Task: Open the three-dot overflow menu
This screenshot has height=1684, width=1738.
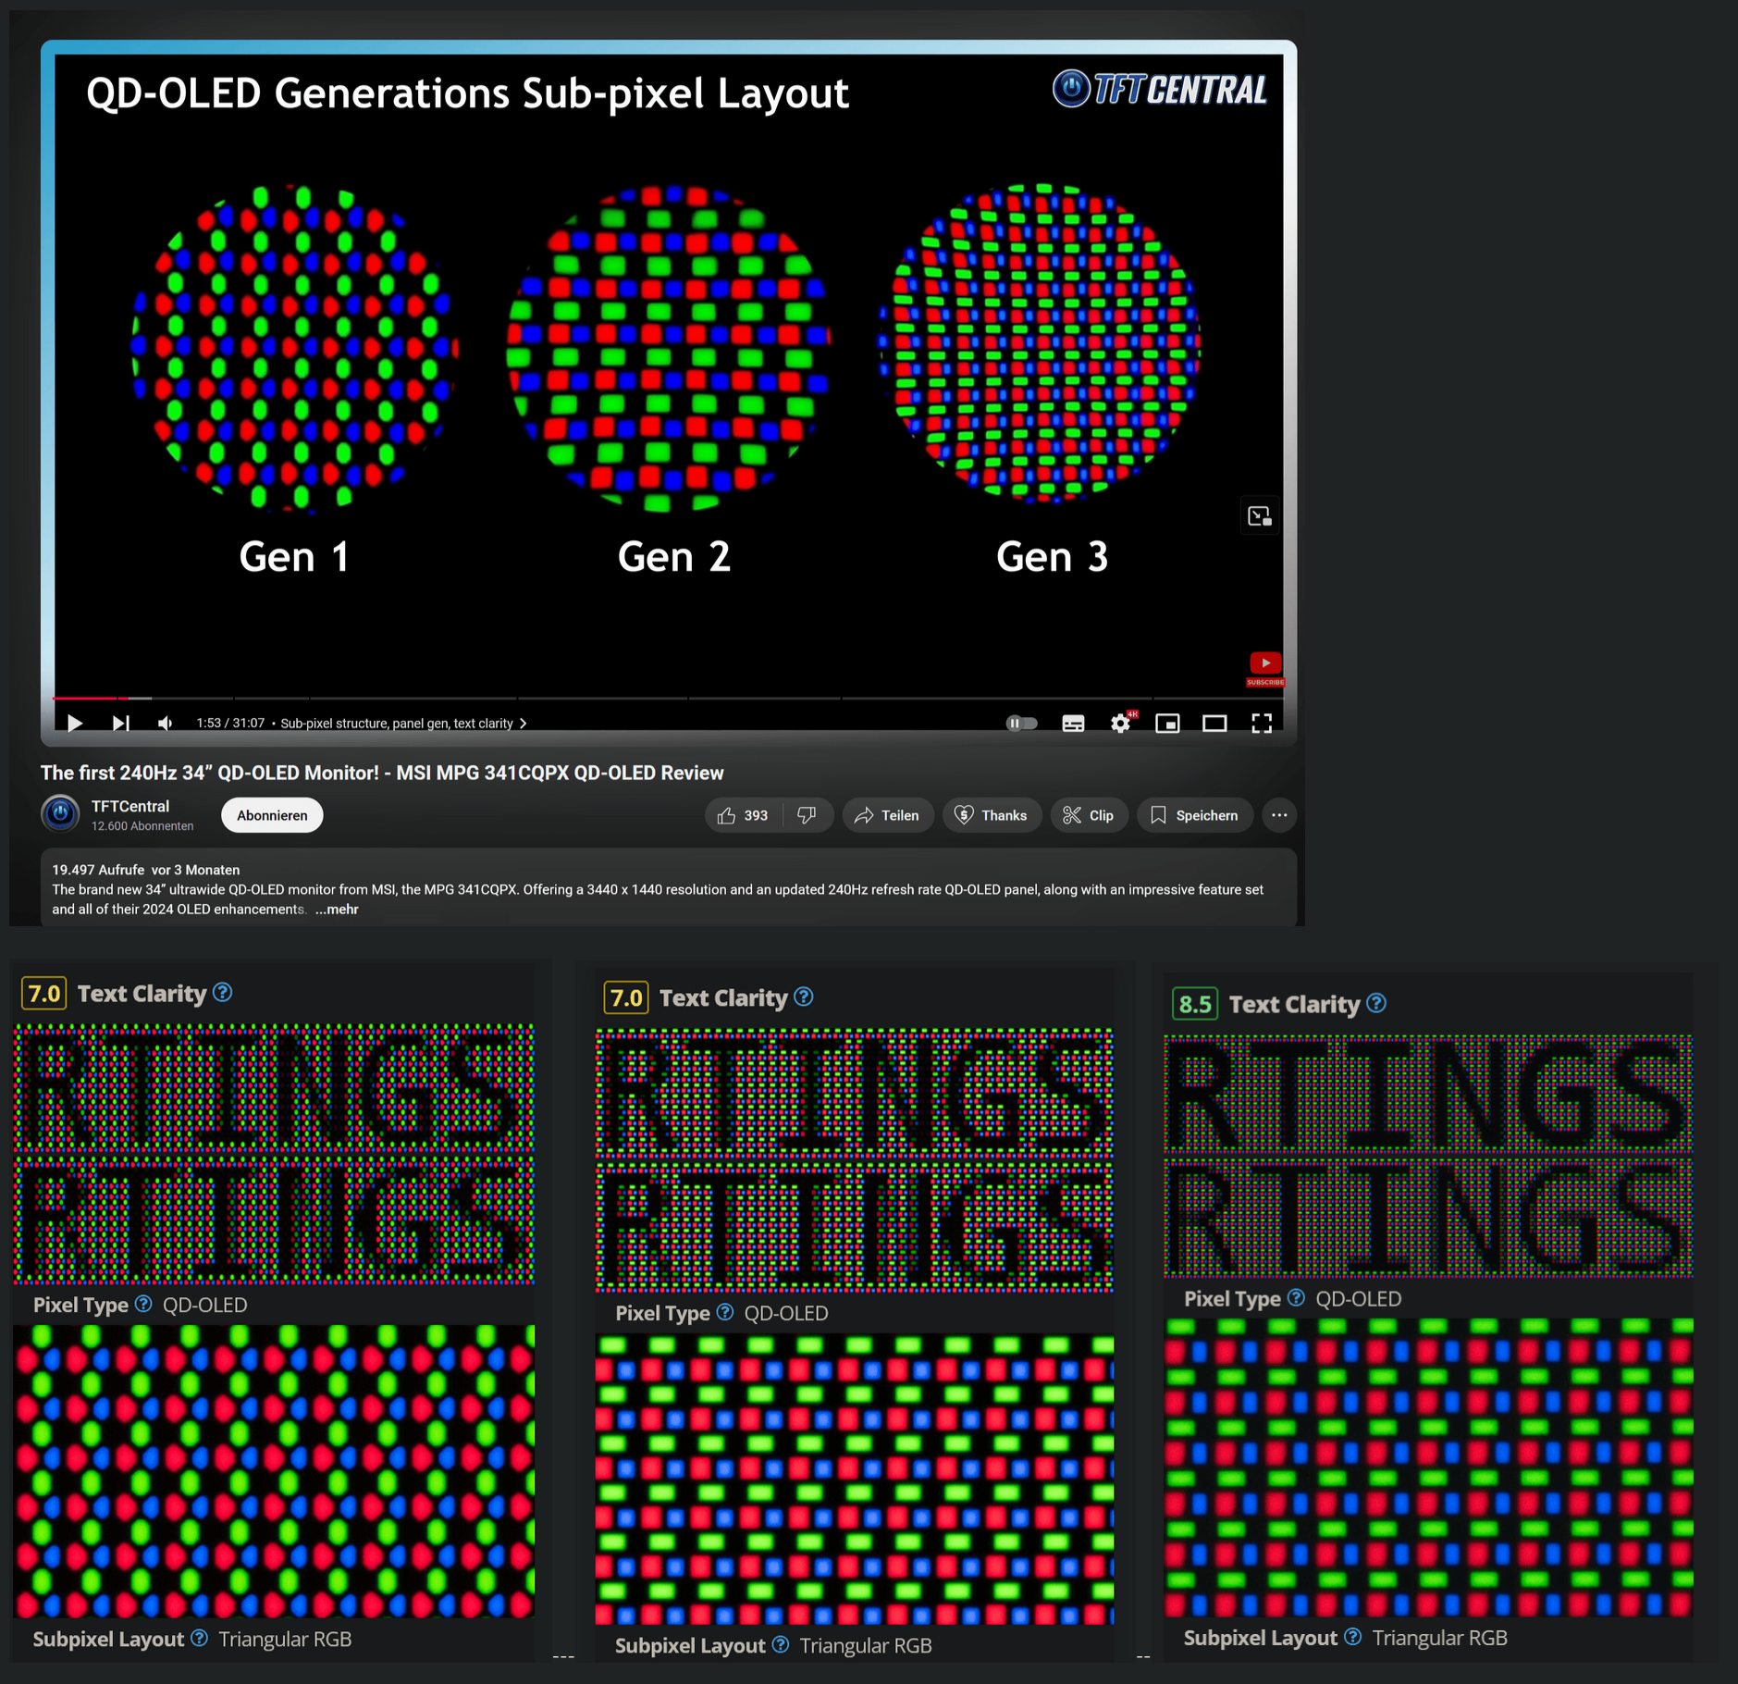Action: click(1279, 815)
